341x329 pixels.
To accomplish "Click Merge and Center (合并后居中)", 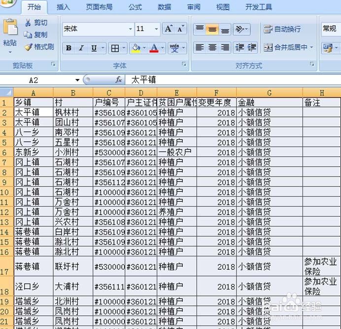I will click(286, 47).
